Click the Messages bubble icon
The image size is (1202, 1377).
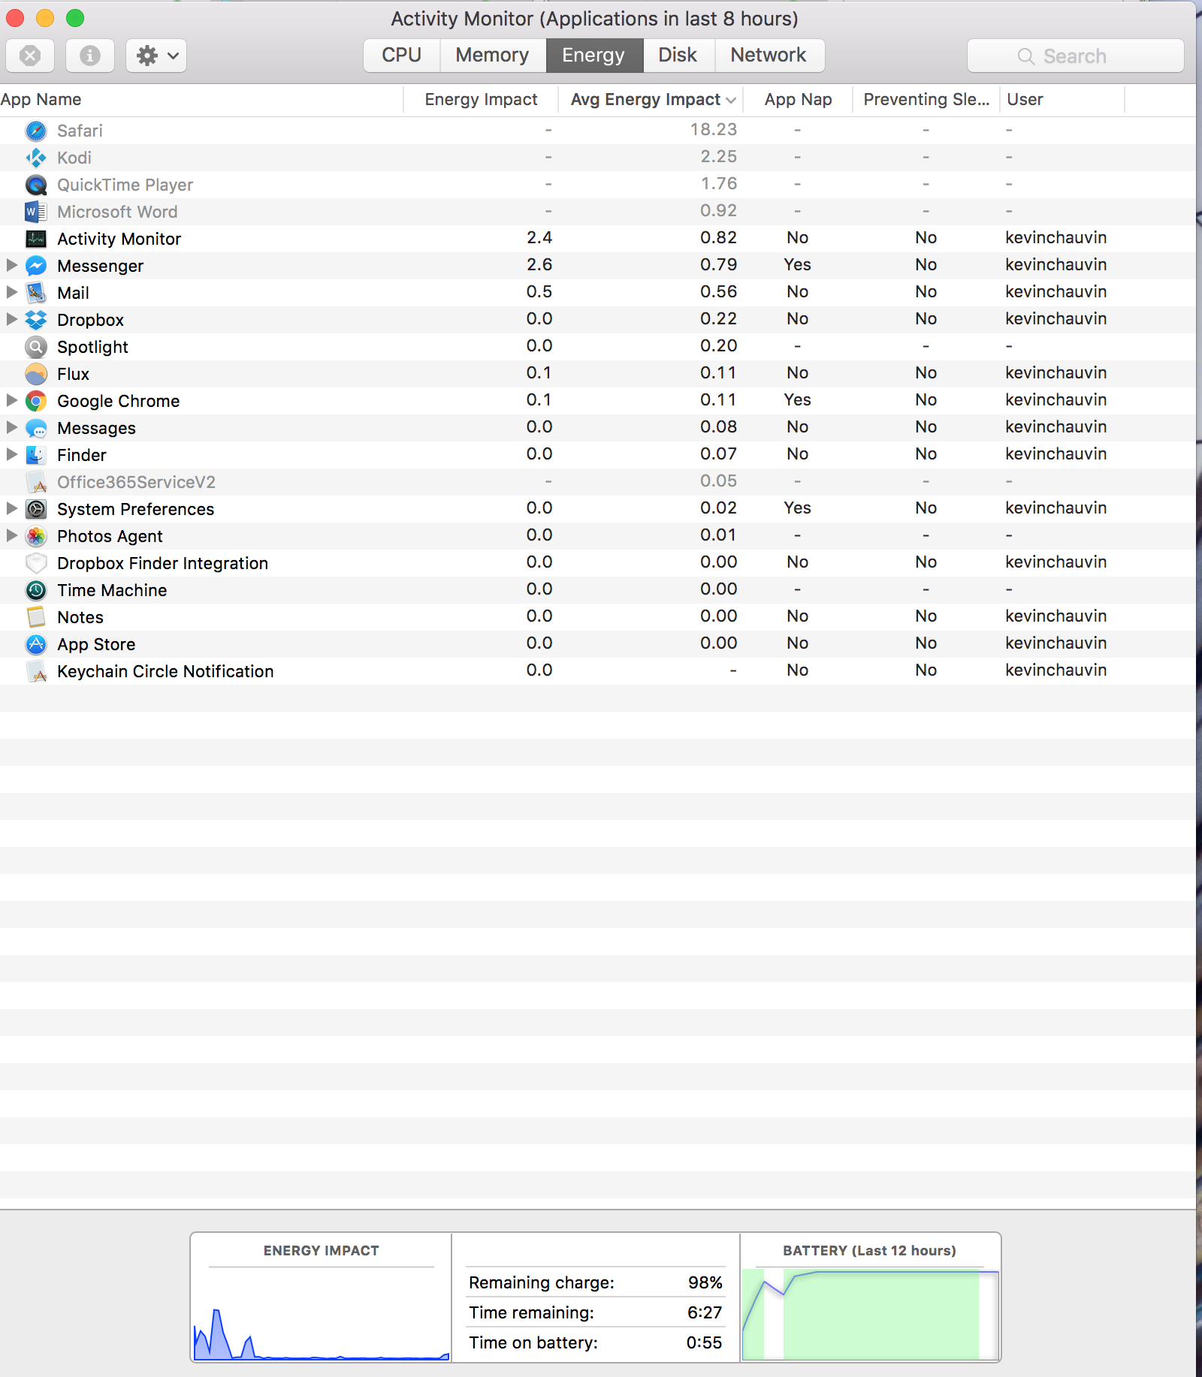(x=36, y=428)
